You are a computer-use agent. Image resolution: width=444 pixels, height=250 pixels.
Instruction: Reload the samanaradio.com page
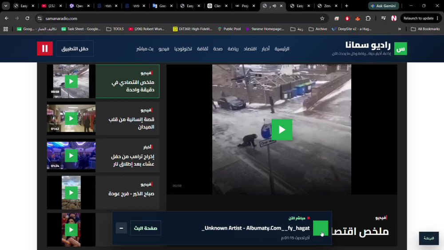28,18
